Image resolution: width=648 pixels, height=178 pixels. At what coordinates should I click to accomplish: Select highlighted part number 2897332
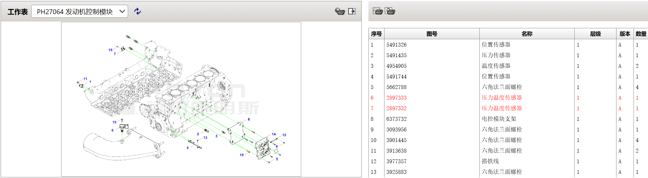pyautogui.click(x=396, y=108)
